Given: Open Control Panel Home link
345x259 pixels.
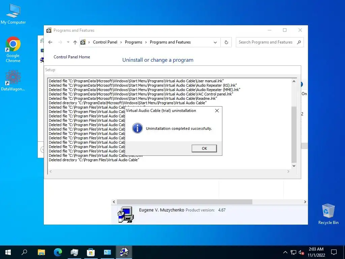Looking at the screenshot, I should click(72, 57).
